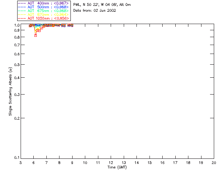This screenshot has height=176, width=220.
Task: Click x-axis tick label 5
Action: tap(21, 163)
